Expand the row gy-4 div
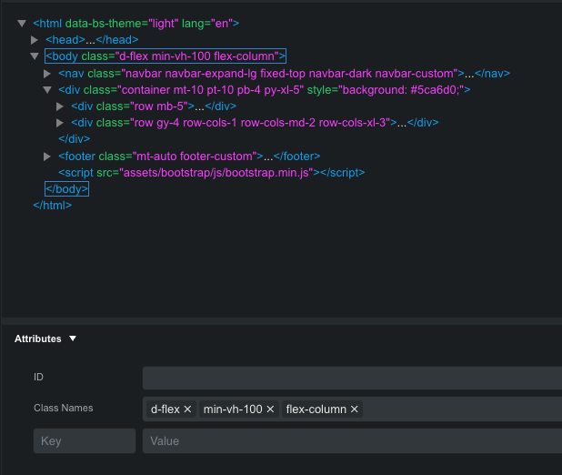The image size is (562, 475). click(60, 123)
